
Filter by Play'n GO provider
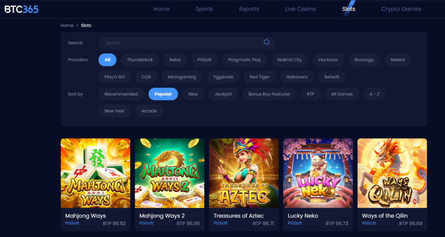coord(114,77)
